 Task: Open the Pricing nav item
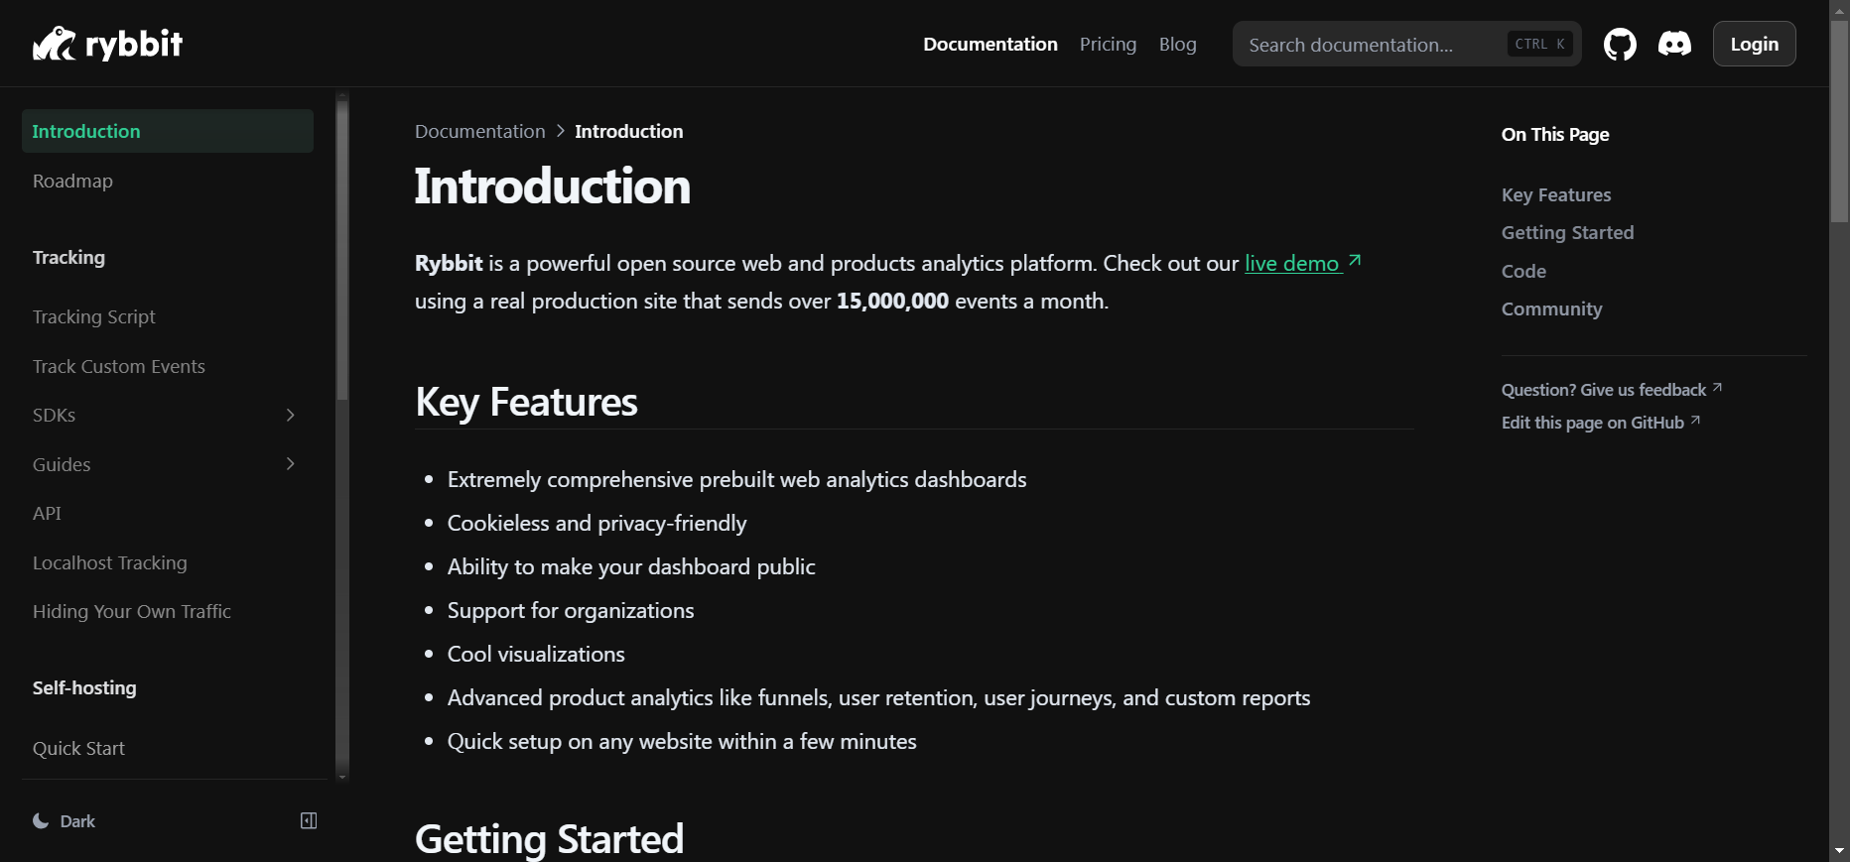click(x=1108, y=44)
